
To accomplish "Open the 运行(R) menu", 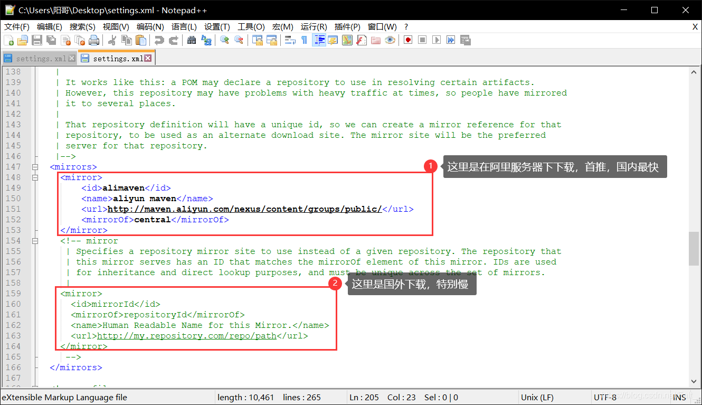I will pyautogui.click(x=314, y=27).
